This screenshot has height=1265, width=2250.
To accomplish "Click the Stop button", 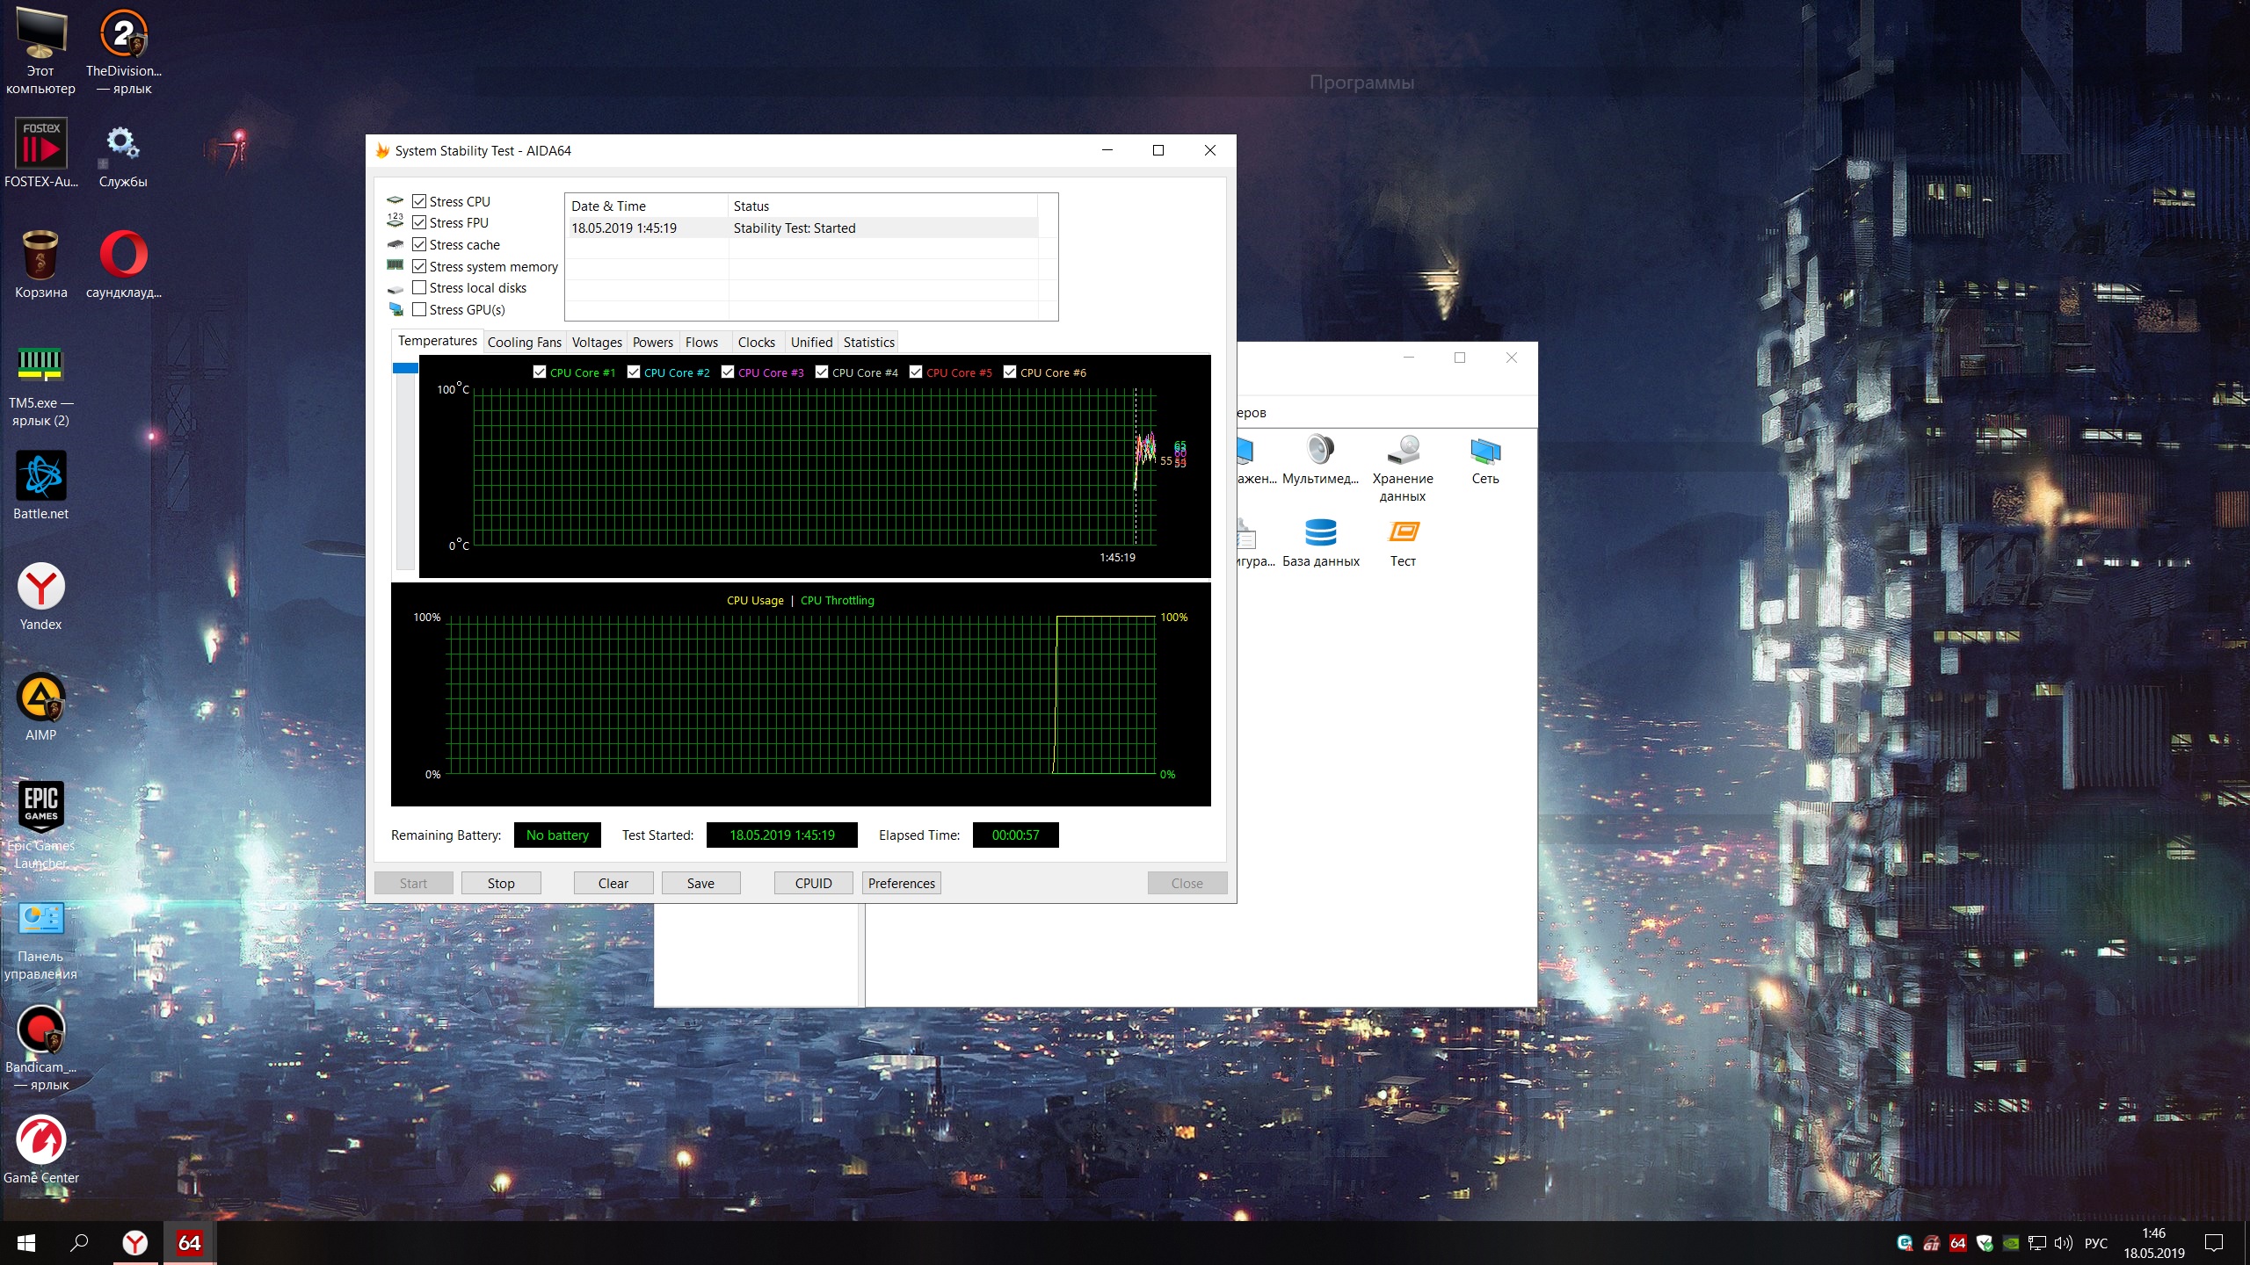I will (x=501, y=883).
